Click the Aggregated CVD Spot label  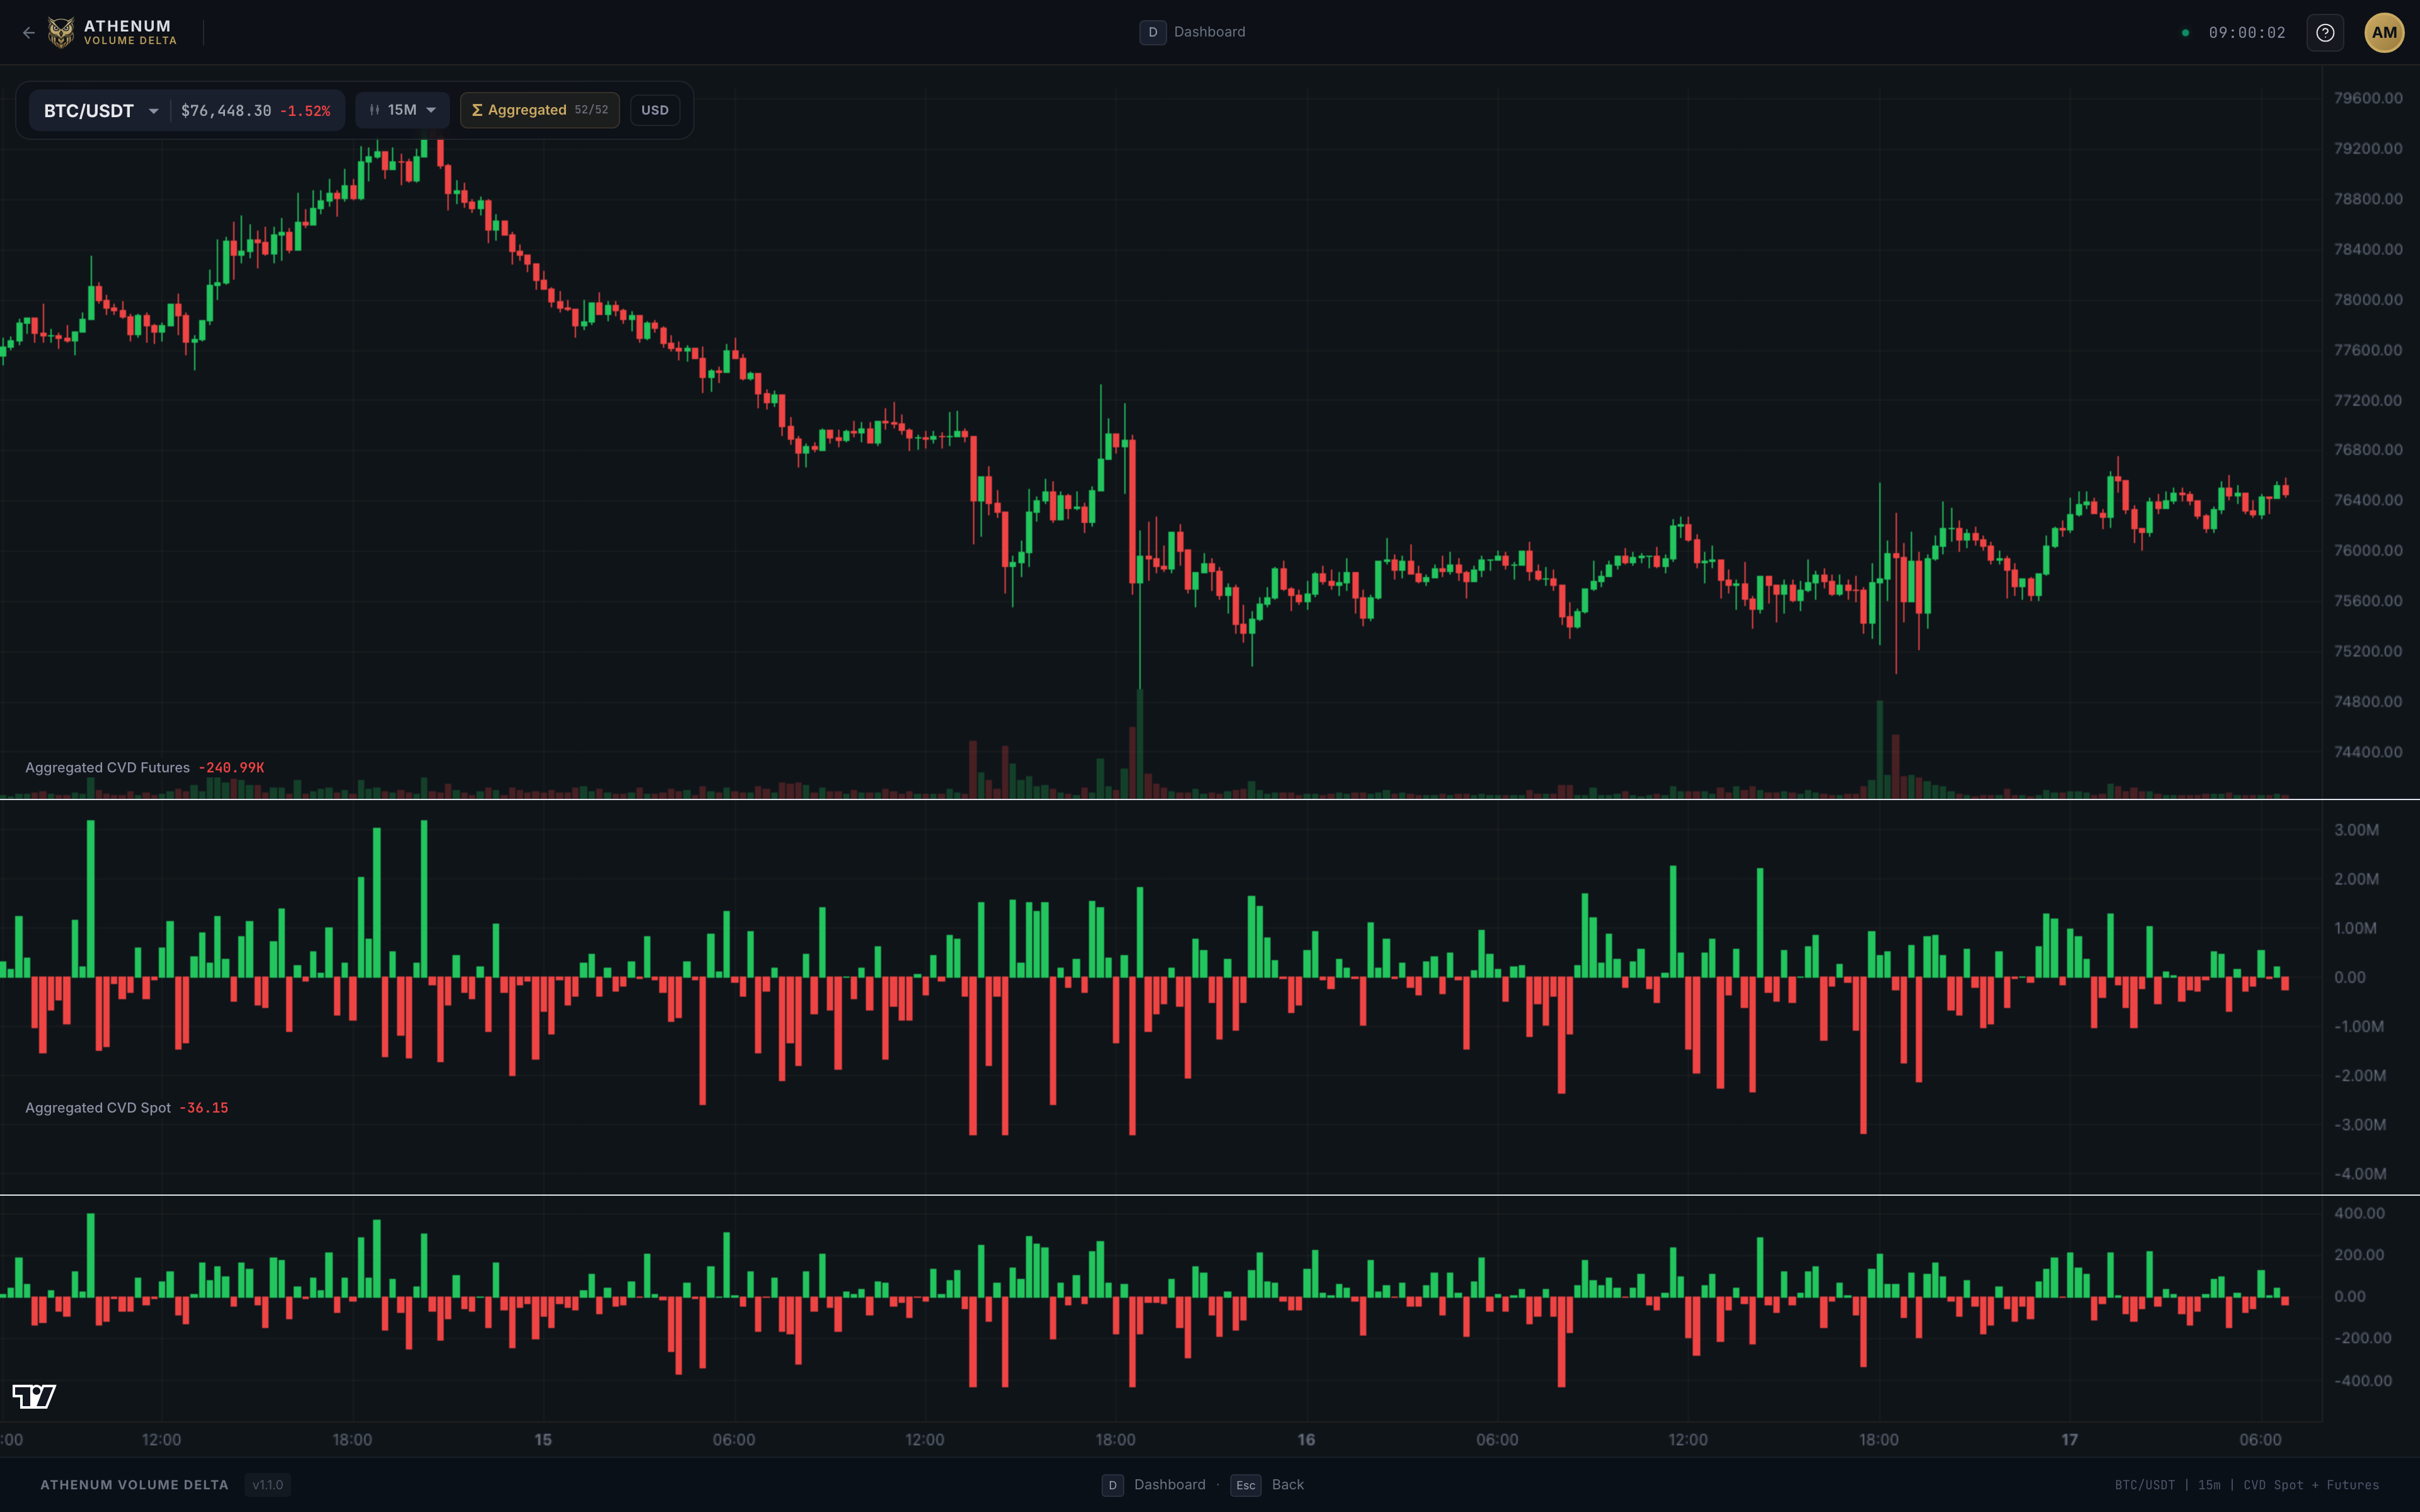click(x=98, y=1108)
